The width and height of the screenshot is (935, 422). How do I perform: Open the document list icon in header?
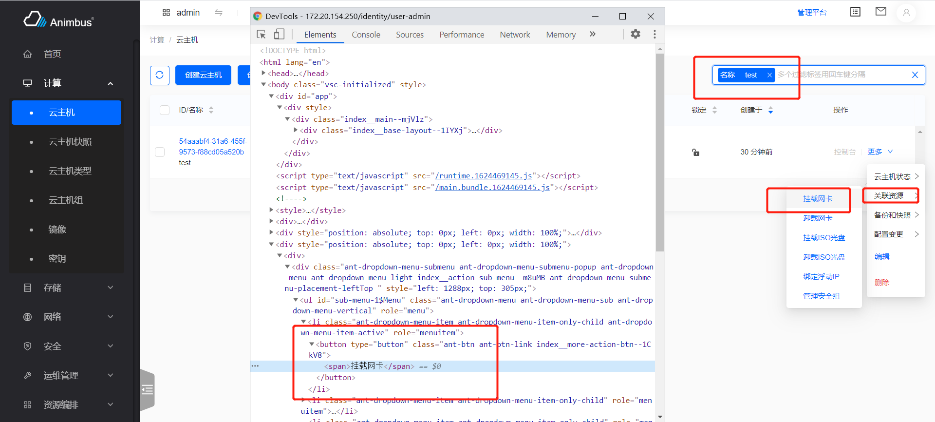coord(855,12)
